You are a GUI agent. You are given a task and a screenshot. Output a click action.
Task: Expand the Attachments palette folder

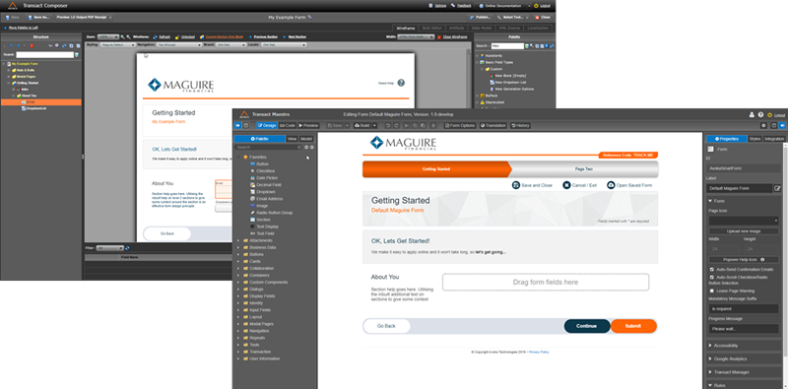tap(238, 240)
